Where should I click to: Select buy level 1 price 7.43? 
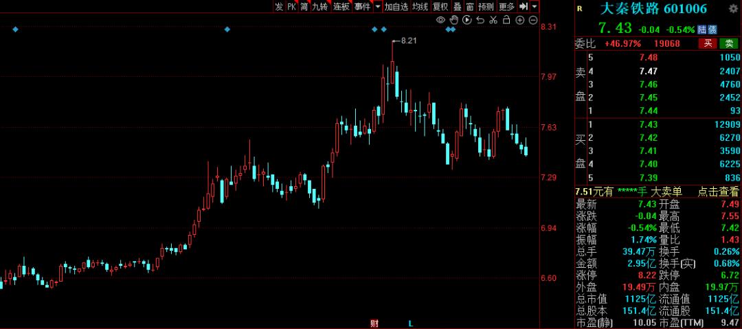coord(649,124)
